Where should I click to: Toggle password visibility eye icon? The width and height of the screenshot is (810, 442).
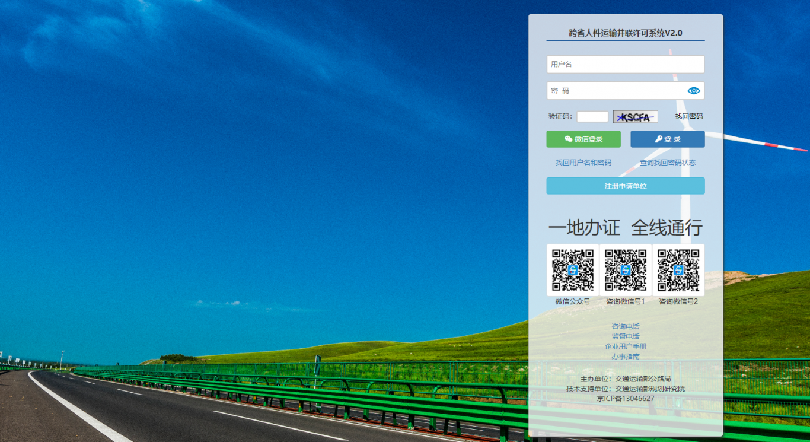(x=694, y=91)
